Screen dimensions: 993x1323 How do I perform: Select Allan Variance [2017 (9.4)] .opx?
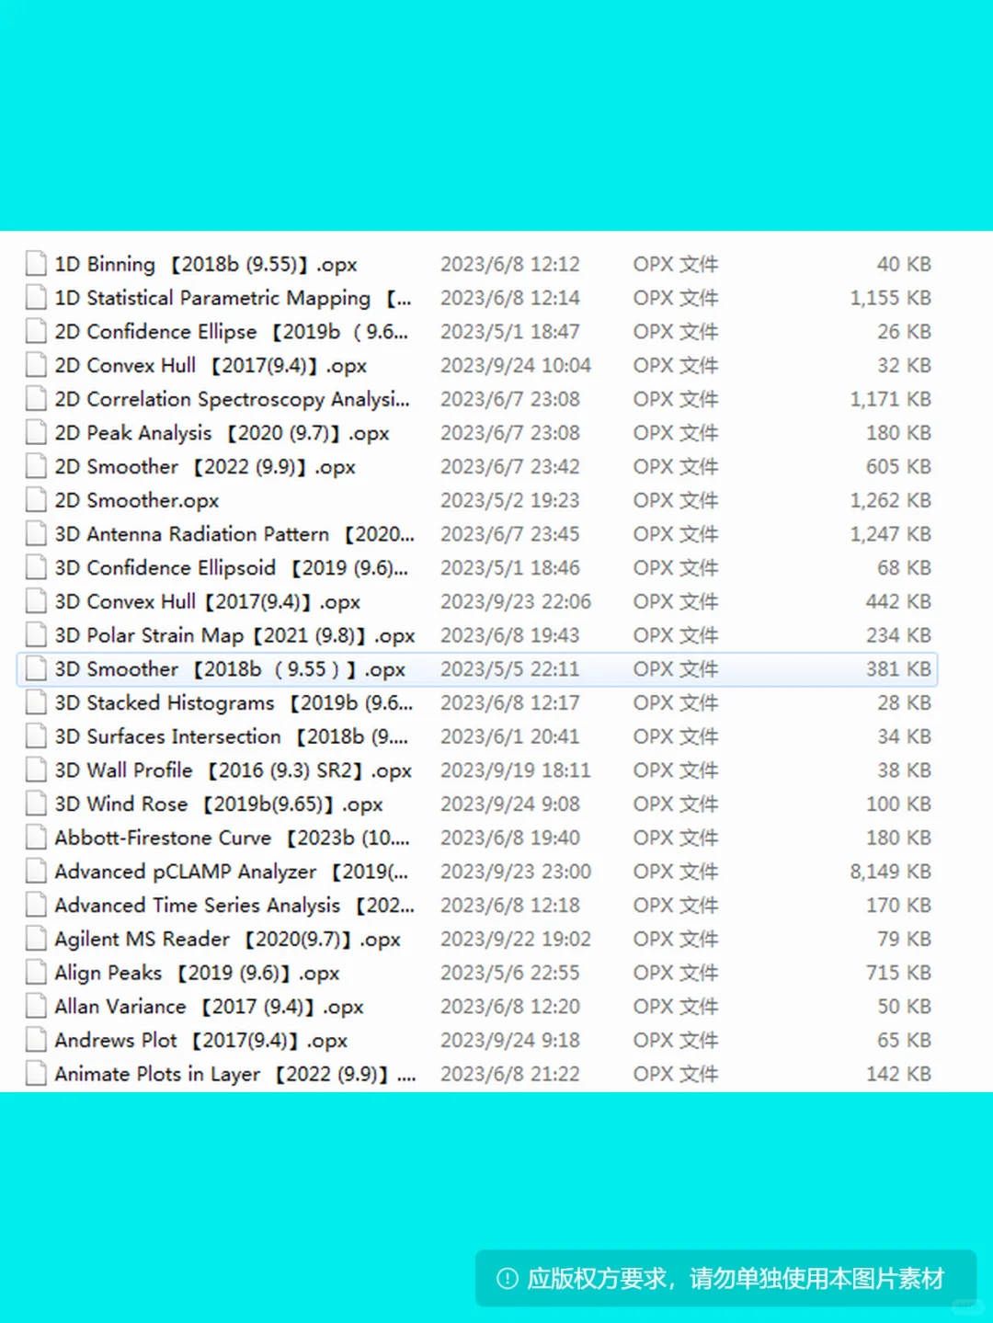tap(209, 1007)
